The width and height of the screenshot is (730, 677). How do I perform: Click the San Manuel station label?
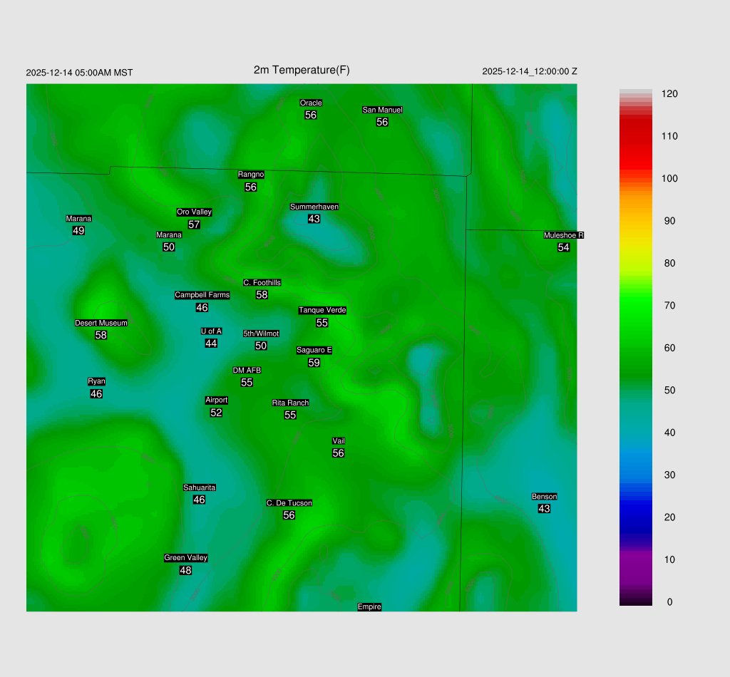[382, 110]
